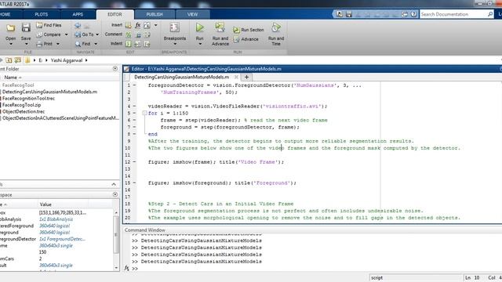Switch to the PLOTS ribbon tab
The height and width of the screenshot is (282, 502).
point(42,14)
